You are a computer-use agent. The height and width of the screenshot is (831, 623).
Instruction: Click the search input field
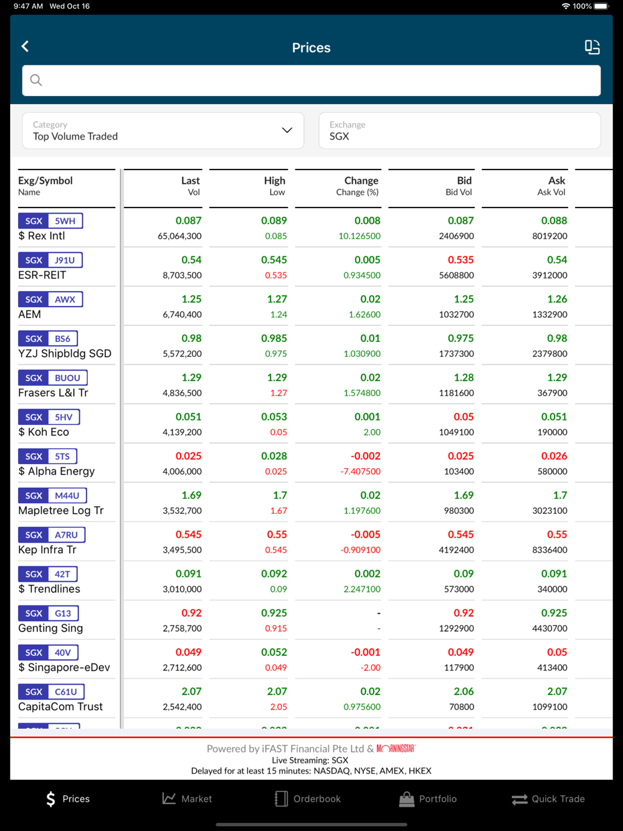(x=311, y=80)
